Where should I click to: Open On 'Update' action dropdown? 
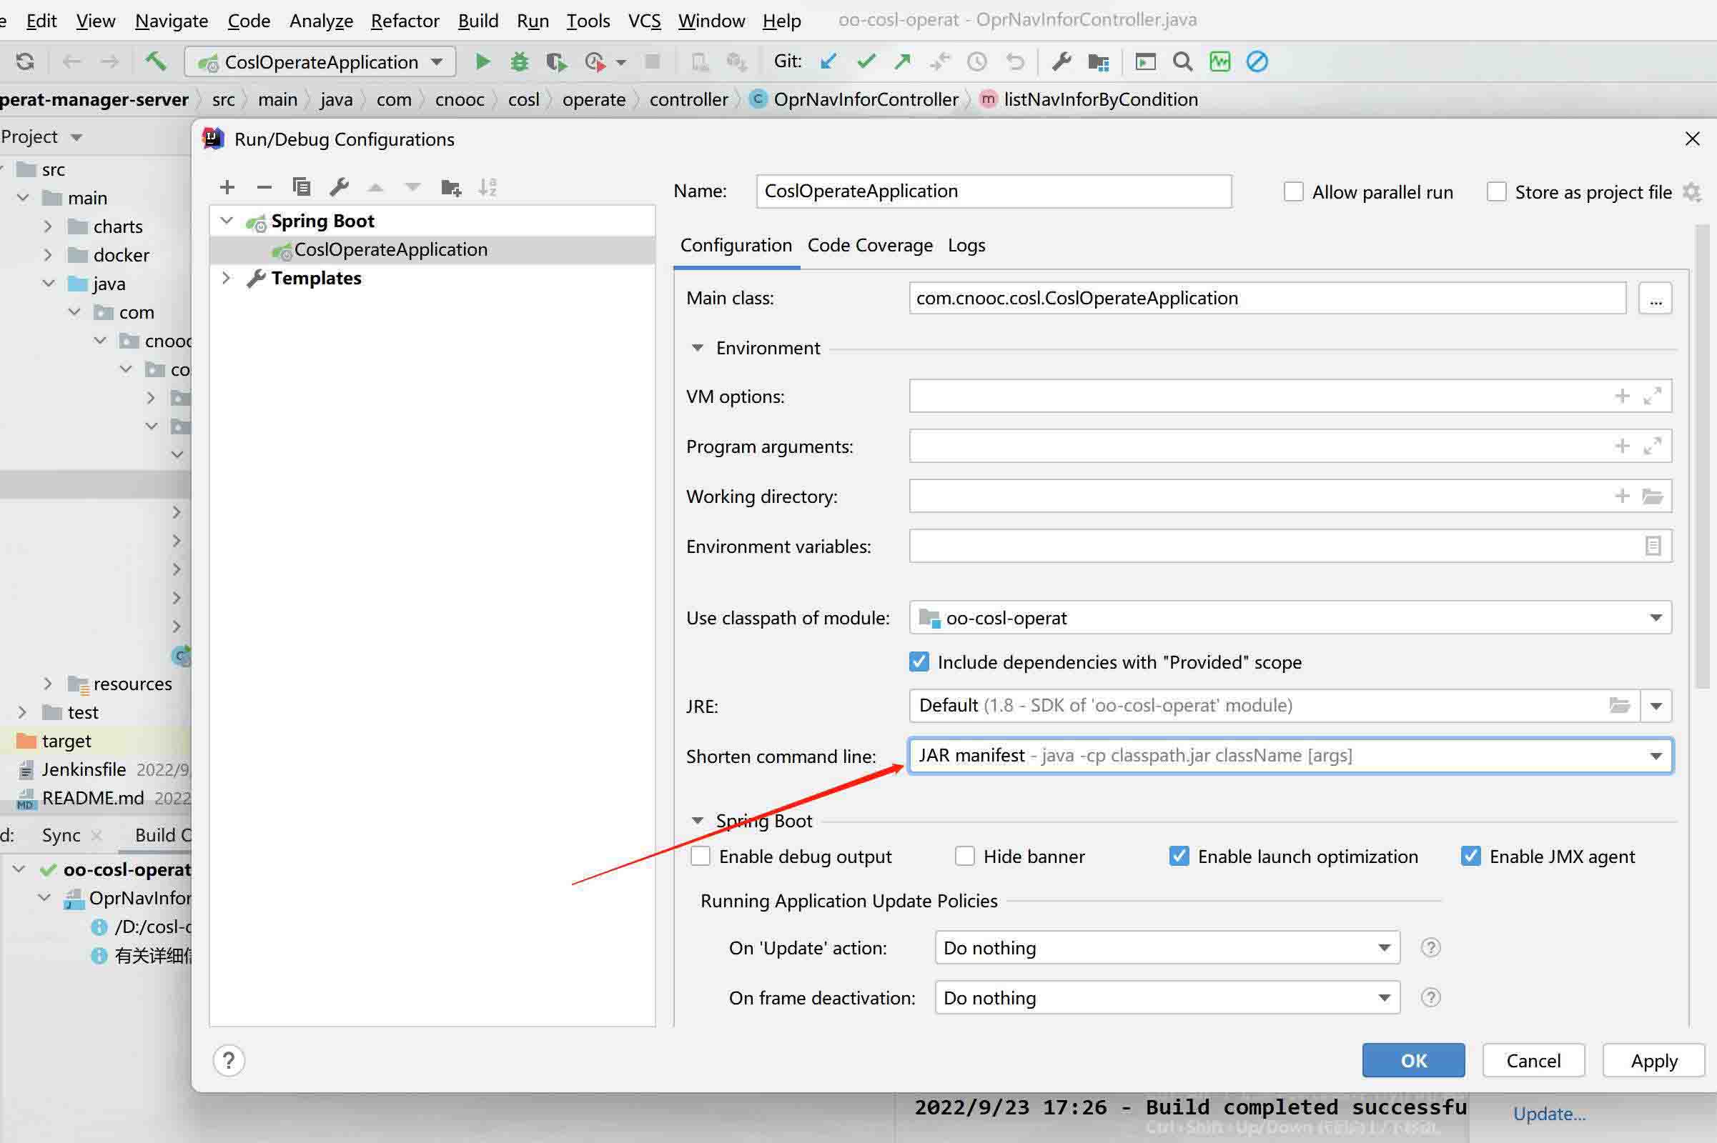[1167, 948]
